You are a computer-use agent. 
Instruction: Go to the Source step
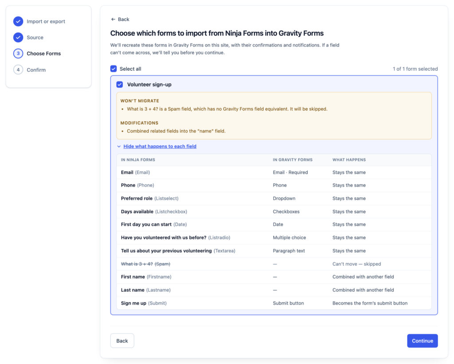tap(35, 37)
